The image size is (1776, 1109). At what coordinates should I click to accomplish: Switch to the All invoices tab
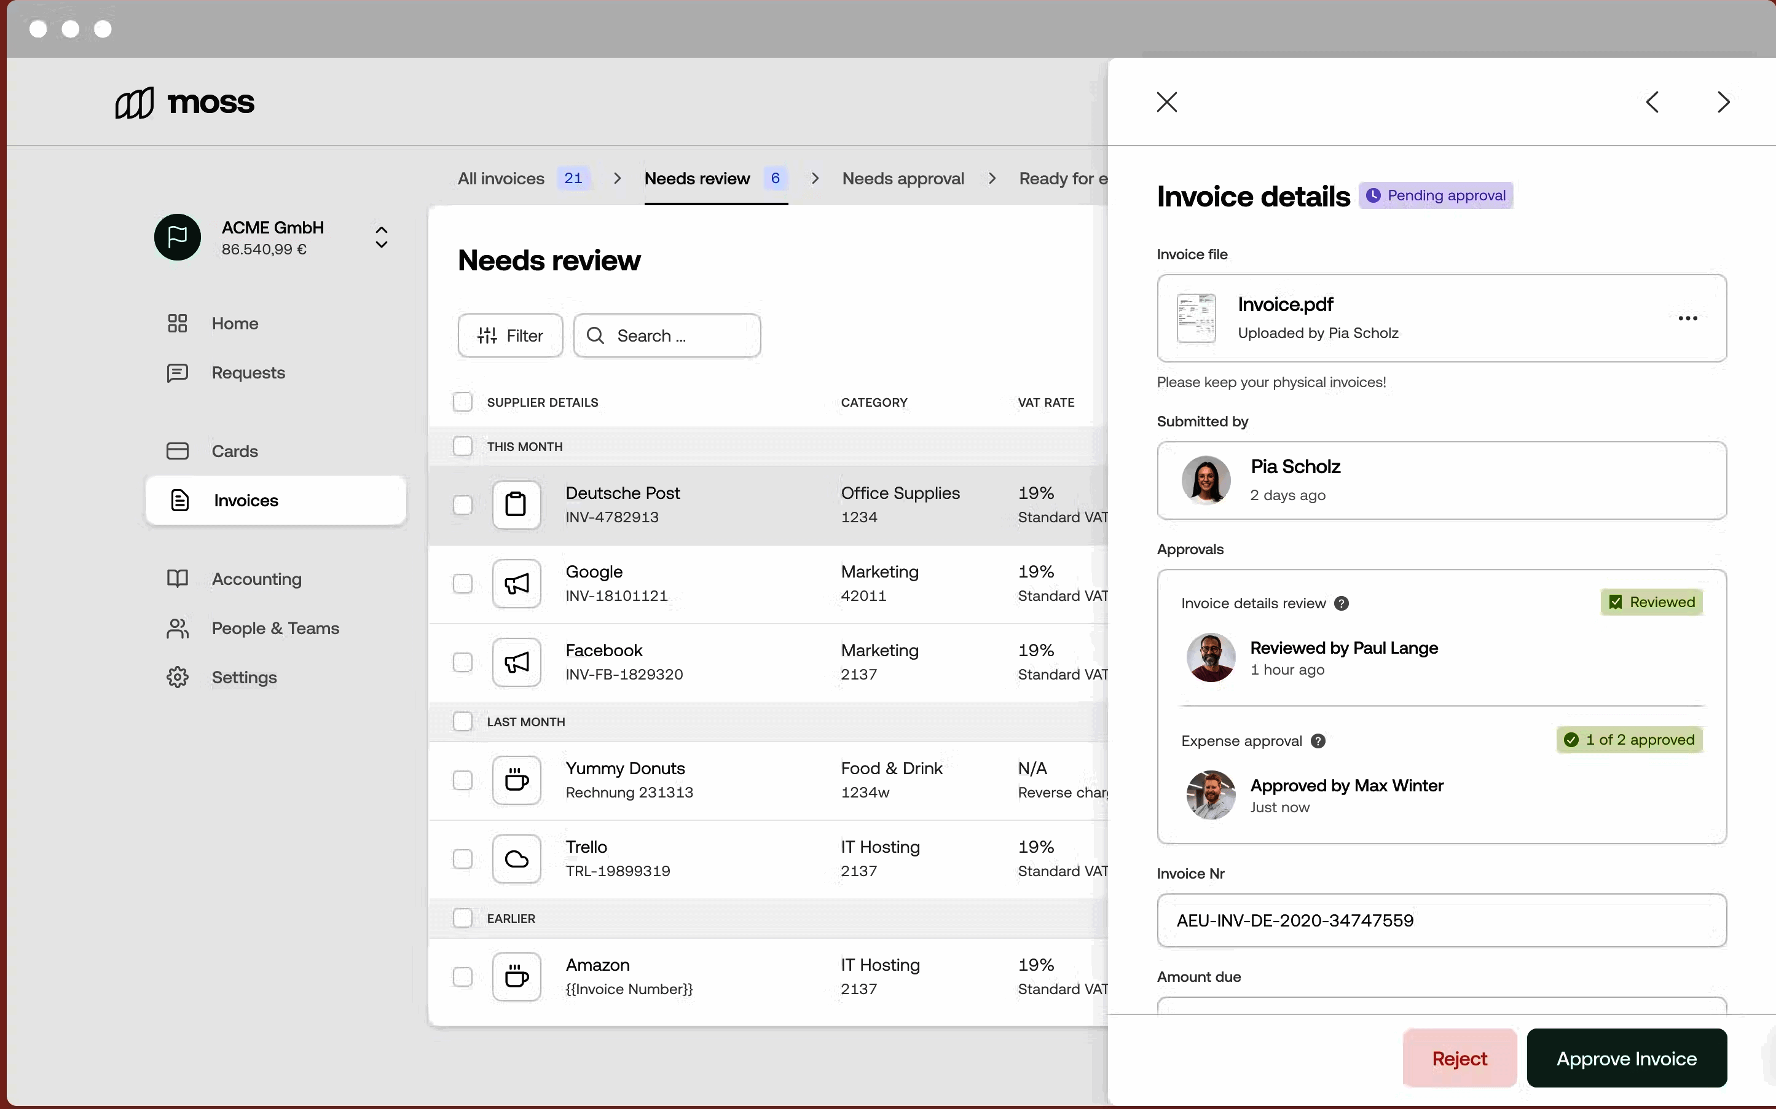click(502, 178)
